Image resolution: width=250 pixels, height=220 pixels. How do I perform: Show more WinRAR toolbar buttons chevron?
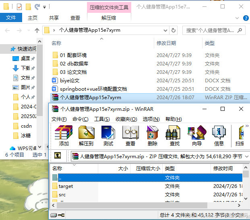(247, 126)
